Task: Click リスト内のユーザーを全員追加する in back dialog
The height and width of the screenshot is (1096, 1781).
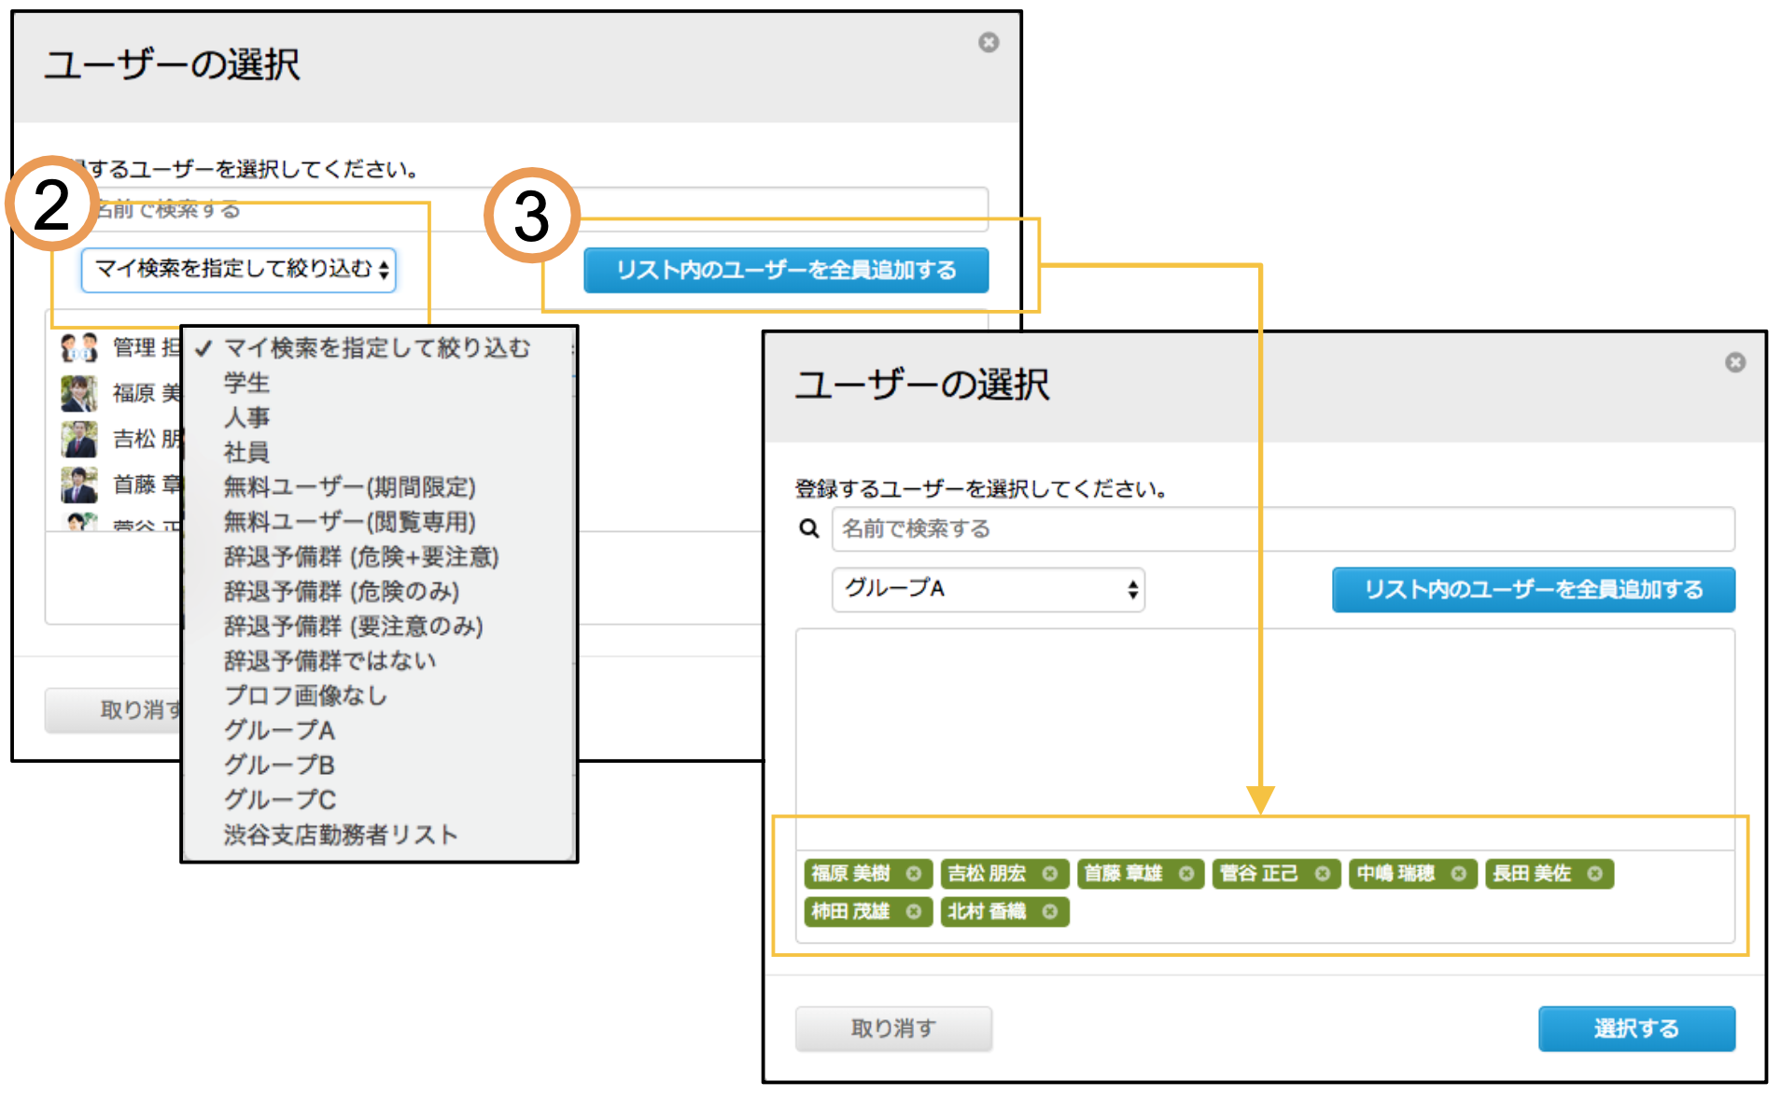Action: (x=786, y=270)
